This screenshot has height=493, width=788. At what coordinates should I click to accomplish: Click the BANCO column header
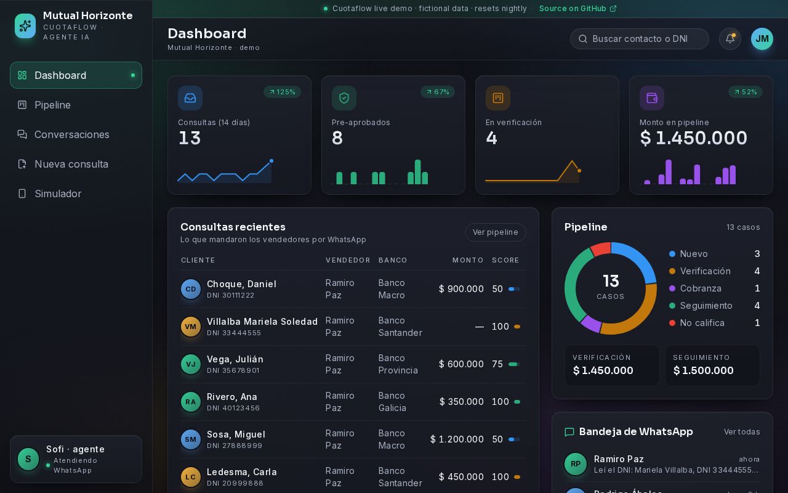click(x=393, y=260)
